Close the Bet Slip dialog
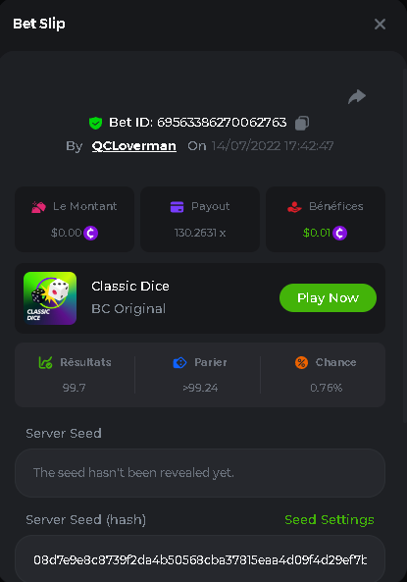 pos(380,25)
